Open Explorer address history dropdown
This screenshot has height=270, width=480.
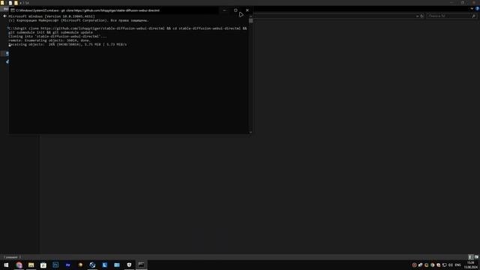coord(417,16)
